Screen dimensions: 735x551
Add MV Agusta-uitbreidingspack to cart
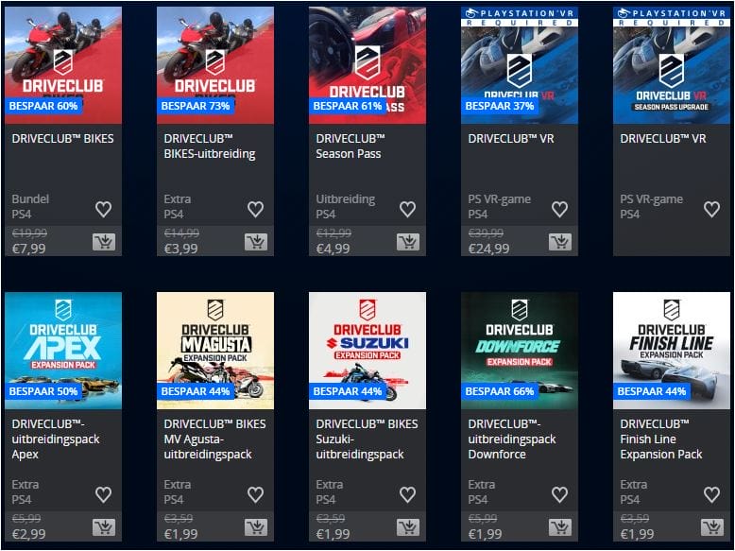point(256,527)
